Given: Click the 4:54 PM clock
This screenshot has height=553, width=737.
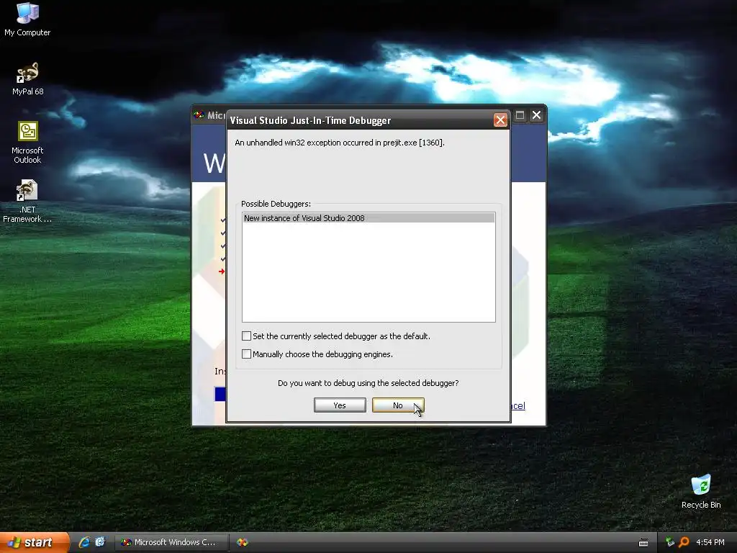Looking at the screenshot, I should [x=710, y=542].
